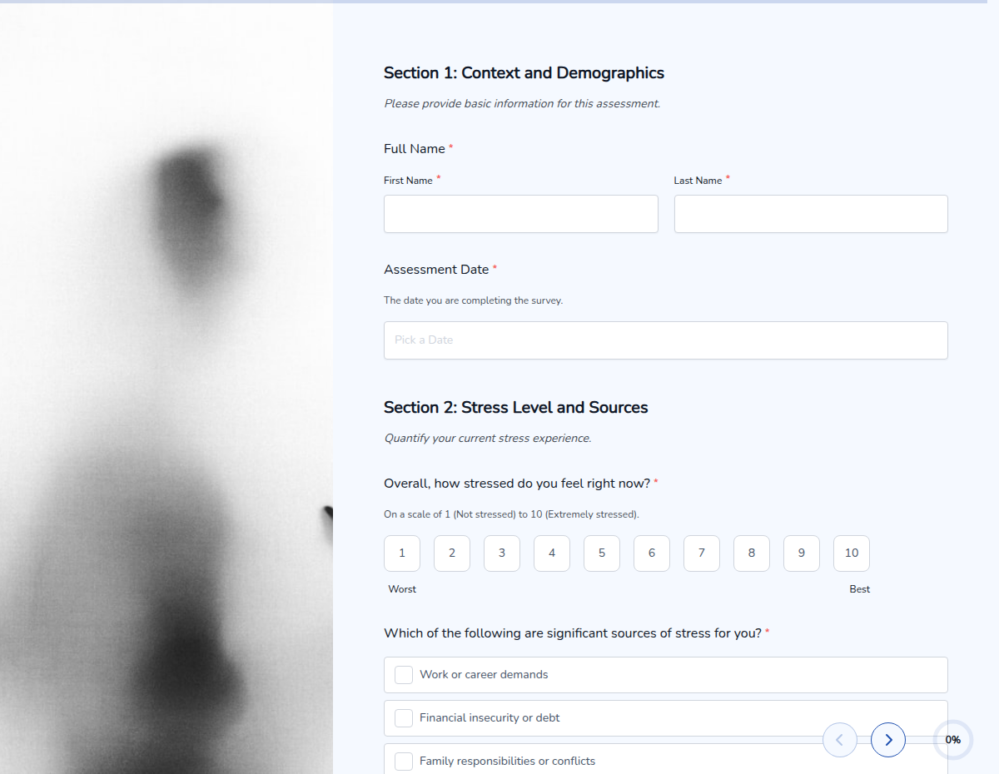
Task: Tick Financial insecurity or debt checkbox
Action: [404, 718]
